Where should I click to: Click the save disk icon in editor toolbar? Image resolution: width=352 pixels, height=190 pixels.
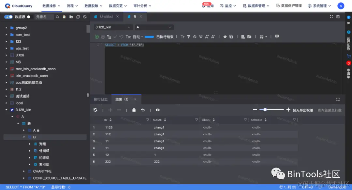coord(261,37)
